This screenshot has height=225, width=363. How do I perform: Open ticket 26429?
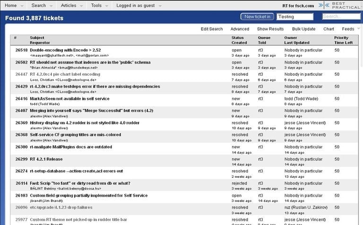[x=22, y=87]
